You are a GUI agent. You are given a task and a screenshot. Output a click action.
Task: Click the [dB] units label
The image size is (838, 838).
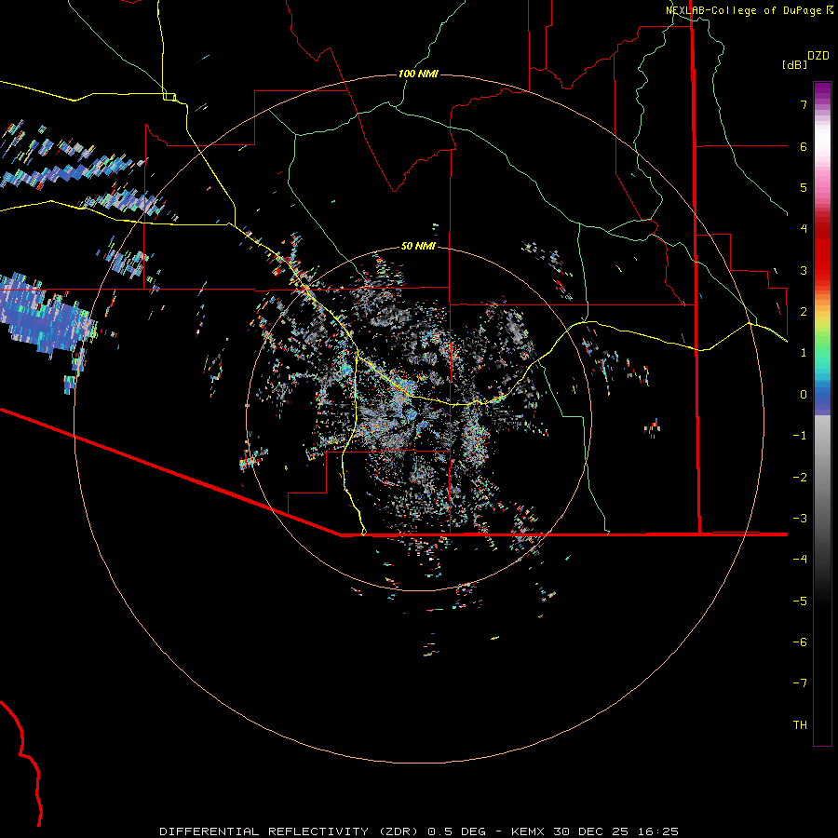pos(794,64)
